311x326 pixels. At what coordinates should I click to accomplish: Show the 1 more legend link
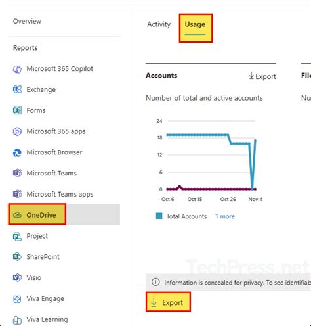pyautogui.click(x=225, y=216)
